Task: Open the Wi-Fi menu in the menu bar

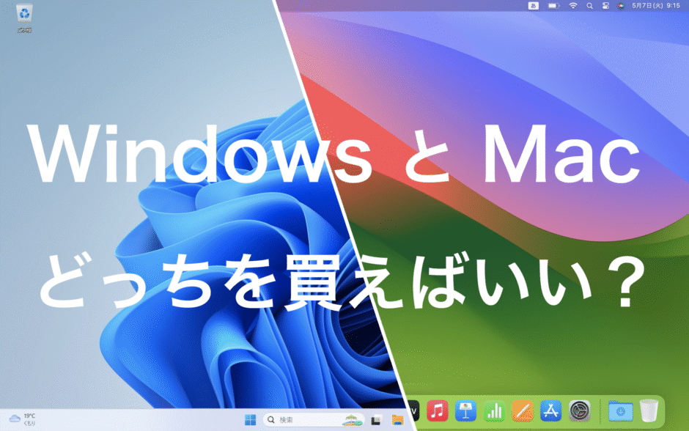Action: [573, 6]
